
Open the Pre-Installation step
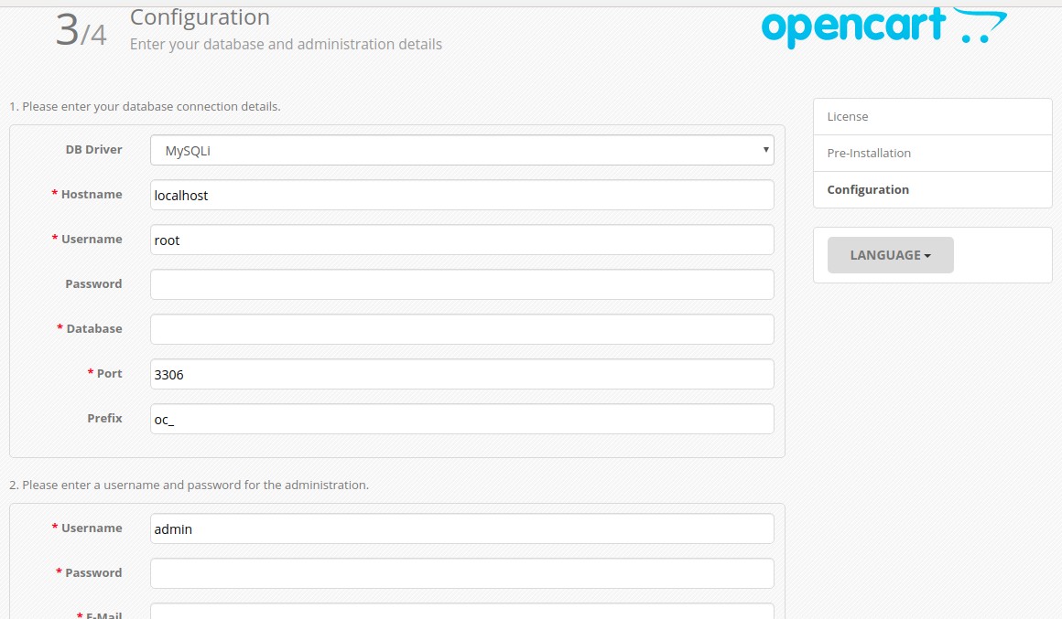[869, 153]
